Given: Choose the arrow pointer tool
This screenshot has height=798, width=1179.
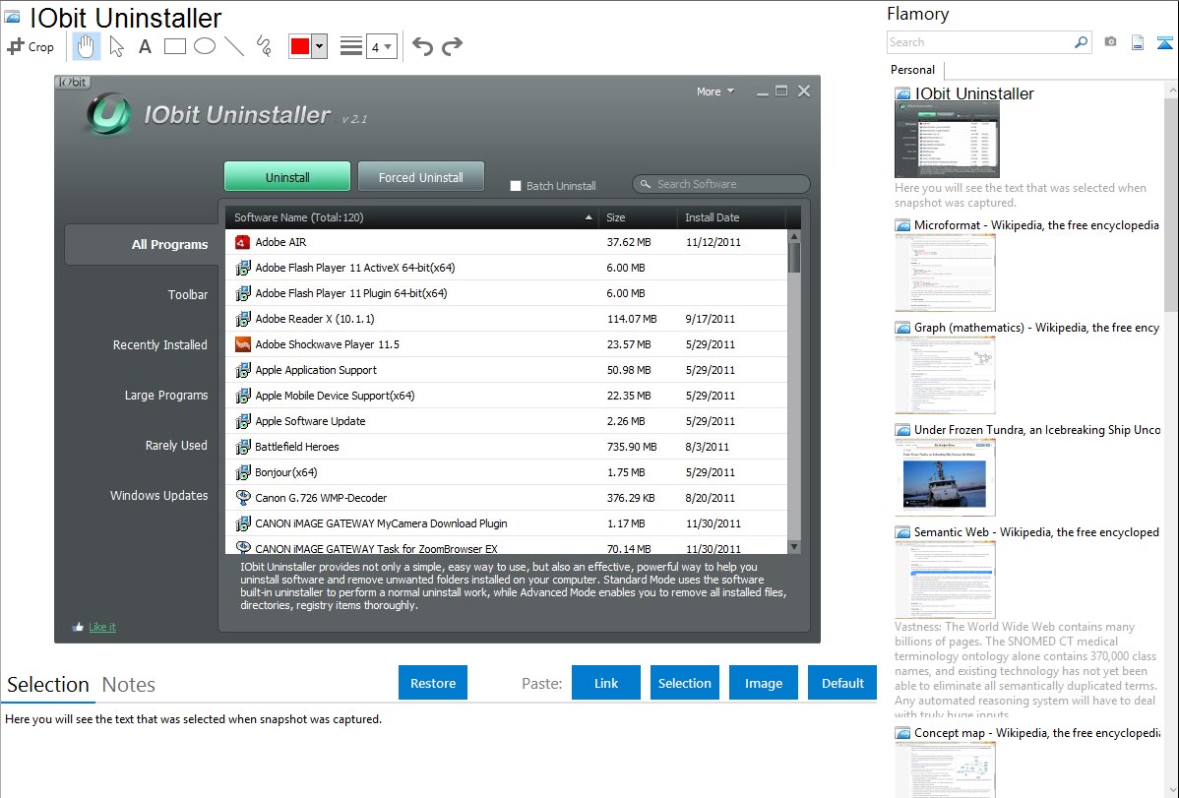Looking at the screenshot, I should [116, 46].
